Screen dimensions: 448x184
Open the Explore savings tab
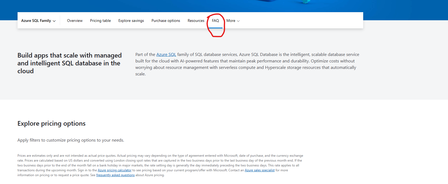tap(131, 21)
